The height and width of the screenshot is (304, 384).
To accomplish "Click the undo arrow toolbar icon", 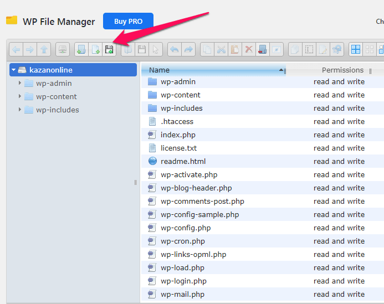I will click(x=175, y=50).
